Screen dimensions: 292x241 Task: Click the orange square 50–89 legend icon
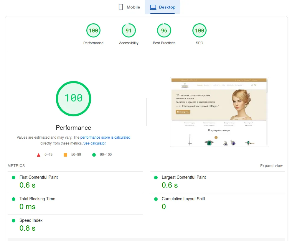(65, 155)
